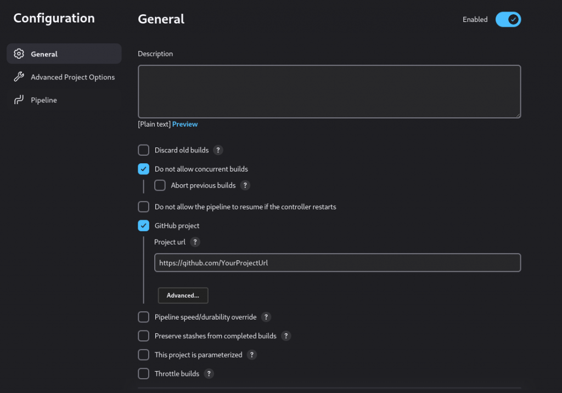Open help for Abort previous builds
Screen dimensions: 562x393
(245, 185)
